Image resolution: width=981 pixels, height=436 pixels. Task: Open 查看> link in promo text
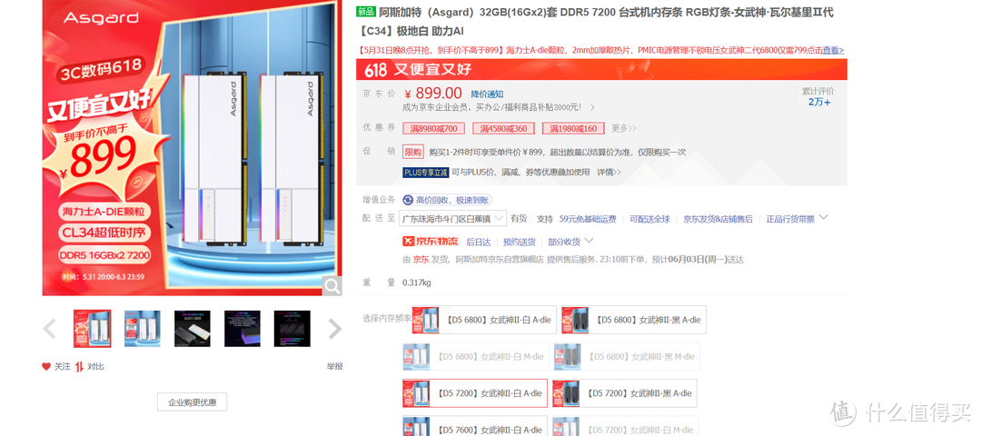833,50
